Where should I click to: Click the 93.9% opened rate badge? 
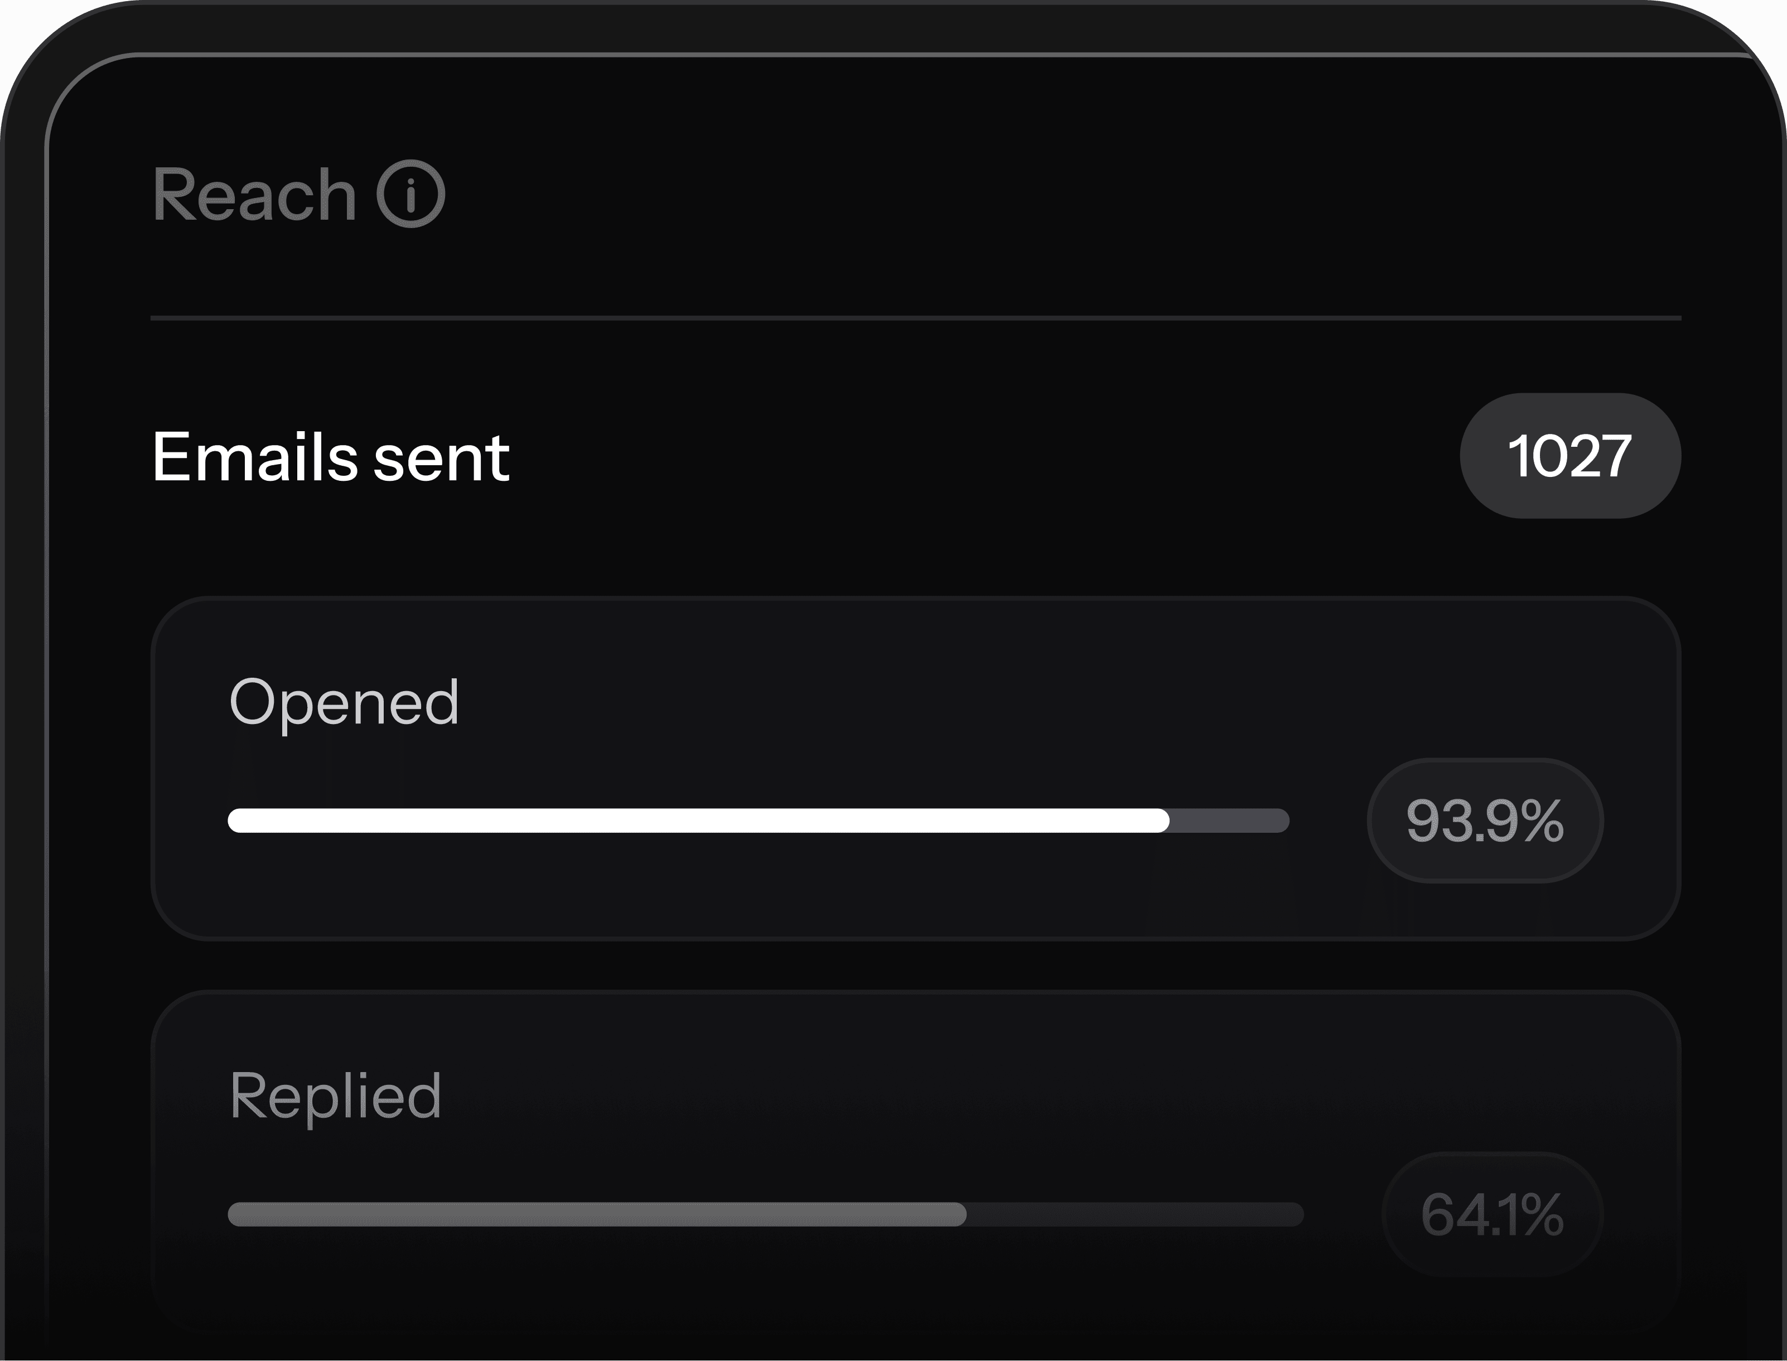tap(1485, 821)
